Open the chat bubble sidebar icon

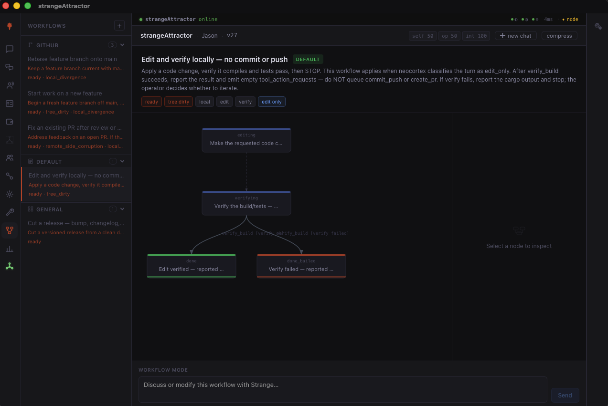click(10, 49)
